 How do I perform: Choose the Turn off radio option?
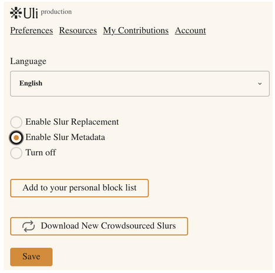pyautogui.click(x=16, y=153)
